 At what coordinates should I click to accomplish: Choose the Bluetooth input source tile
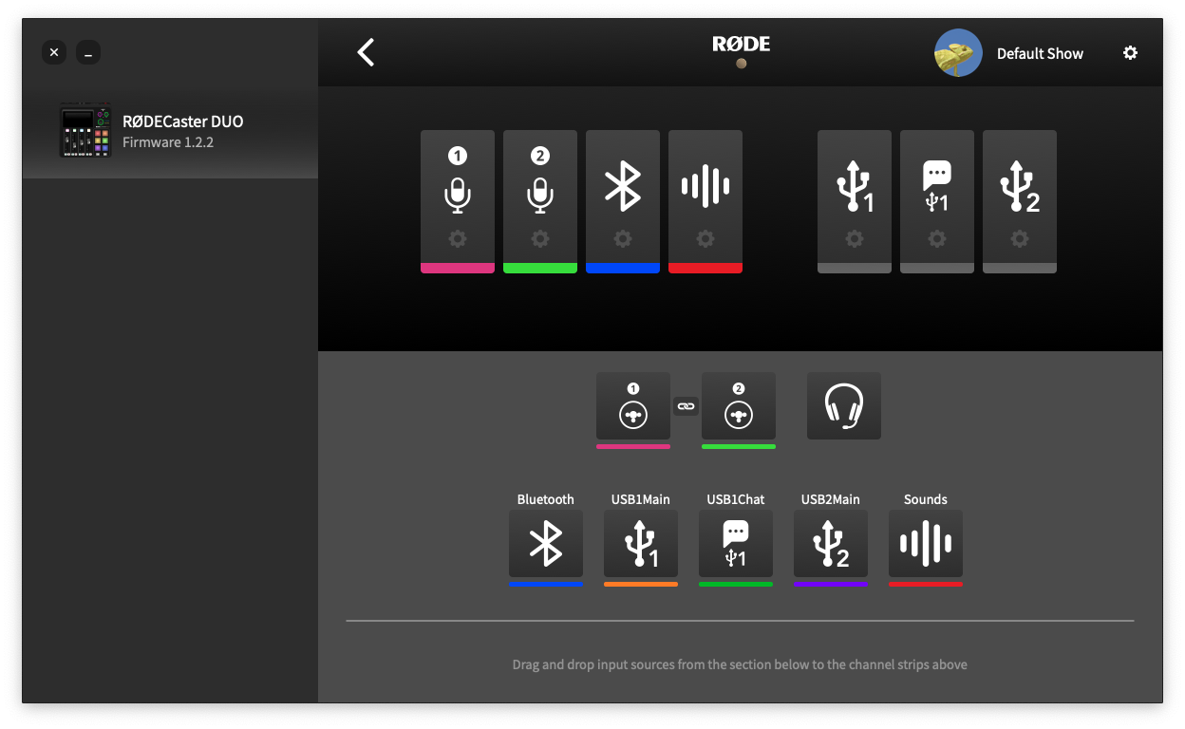click(546, 544)
